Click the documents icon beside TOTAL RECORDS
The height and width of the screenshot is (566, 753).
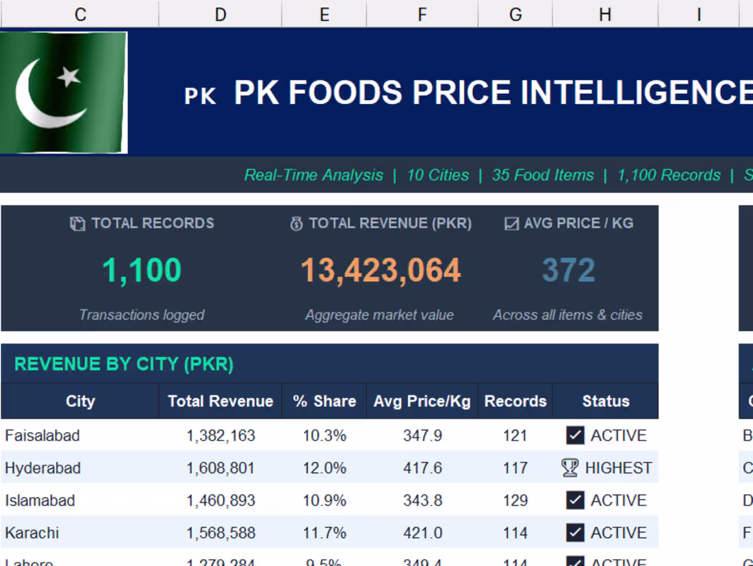[x=77, y=224]
